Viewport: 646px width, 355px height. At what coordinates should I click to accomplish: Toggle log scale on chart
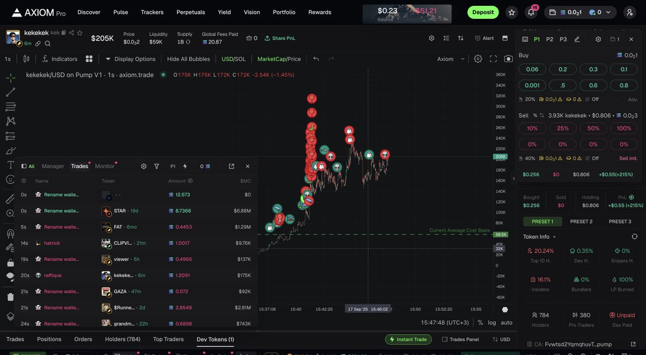point(492,323)
